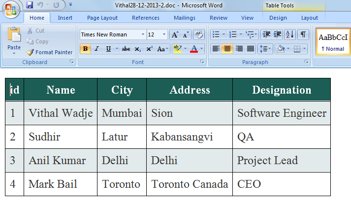Clear formatting with the eraser icon
351x208 pixels.
point(198,35)
